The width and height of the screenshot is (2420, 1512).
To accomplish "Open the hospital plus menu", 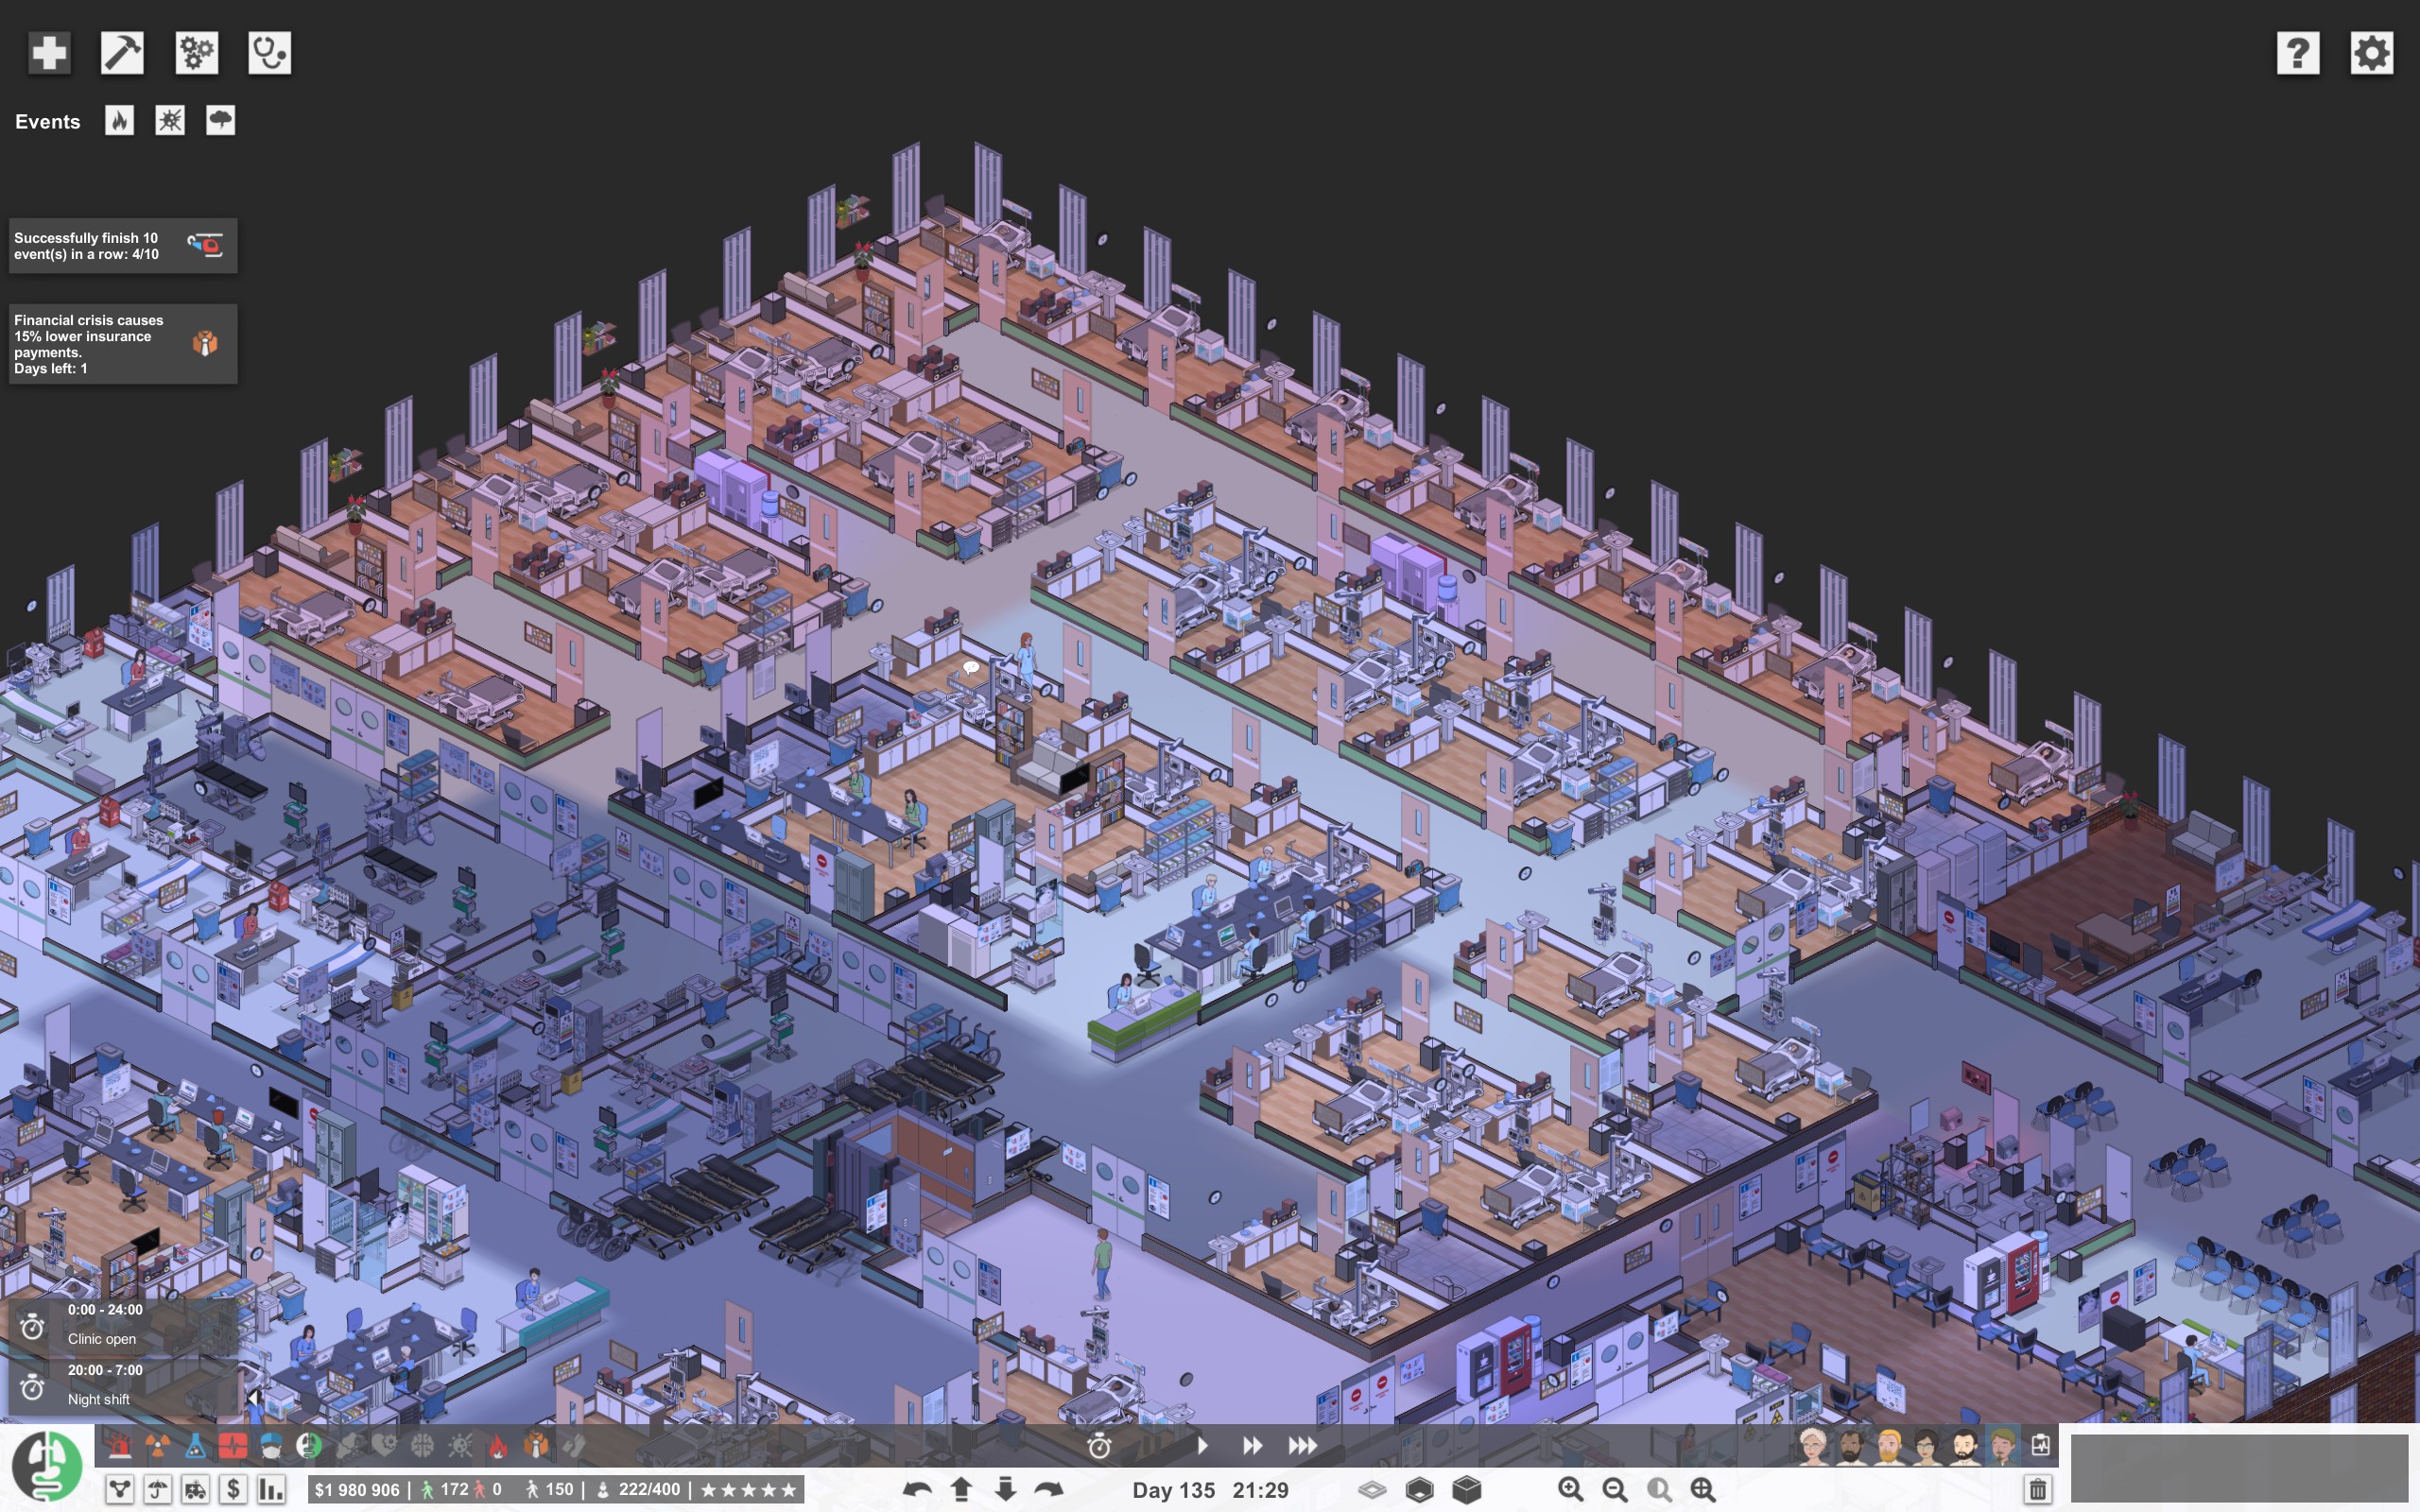I will tap(49, 52).
